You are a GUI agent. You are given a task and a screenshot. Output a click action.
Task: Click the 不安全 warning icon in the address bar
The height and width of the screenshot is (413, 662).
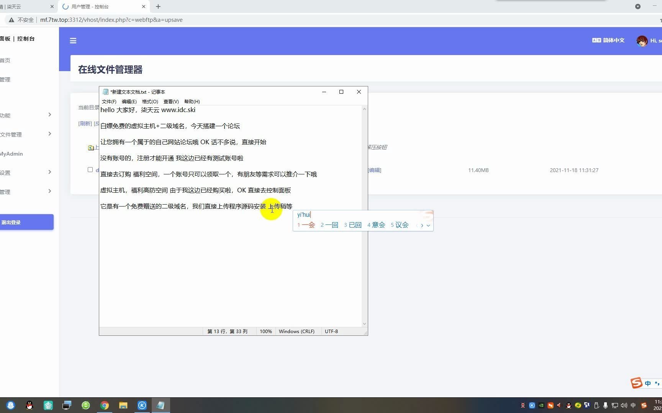(x=11, y=20)
